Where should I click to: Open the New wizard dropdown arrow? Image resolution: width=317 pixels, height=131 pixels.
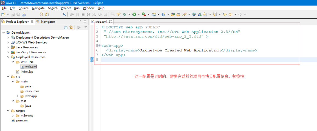click(8, 14)
